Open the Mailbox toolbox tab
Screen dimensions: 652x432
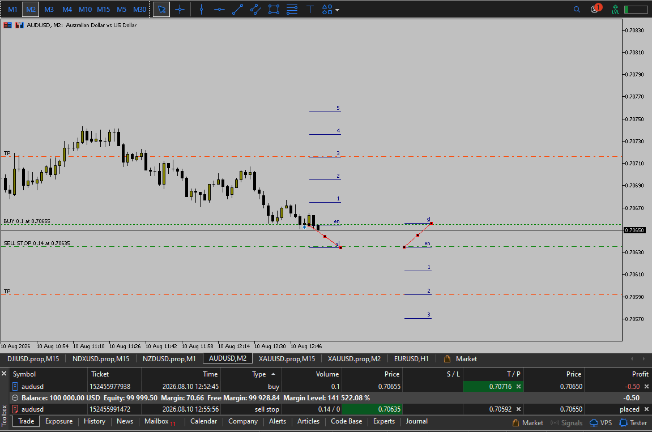tap(160, 421)
